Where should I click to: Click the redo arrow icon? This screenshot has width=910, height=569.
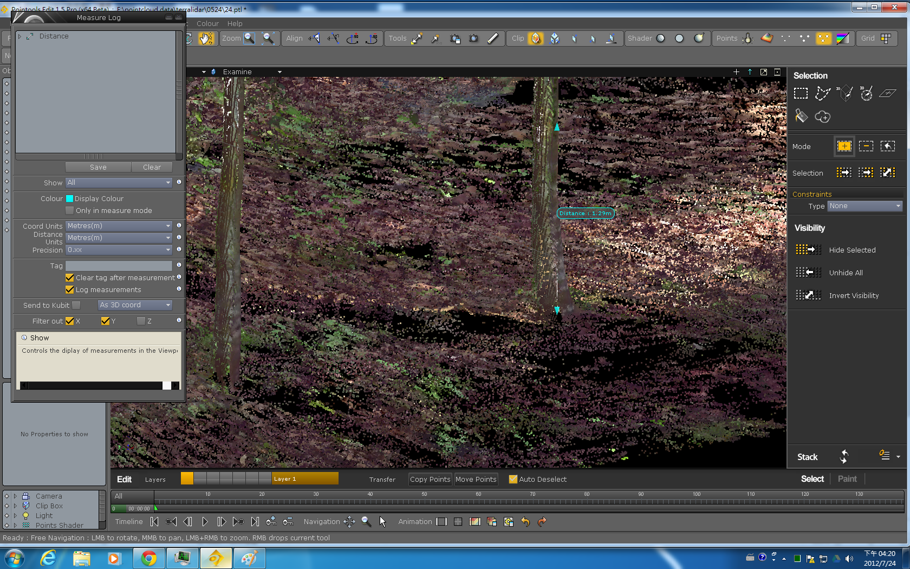point(542,521)
